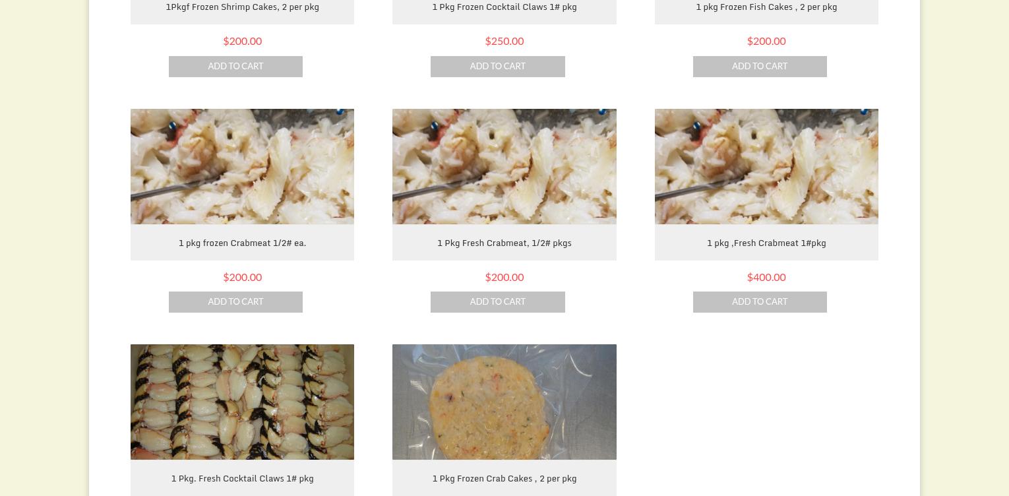
Task: Open the 1 Pkg Frozen Crab Cakes title
Action: click(x=504, y=479)
